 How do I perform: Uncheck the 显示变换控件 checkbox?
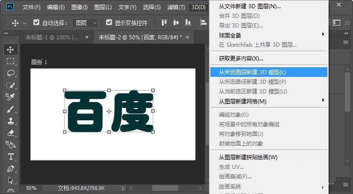tap(109, 22)
